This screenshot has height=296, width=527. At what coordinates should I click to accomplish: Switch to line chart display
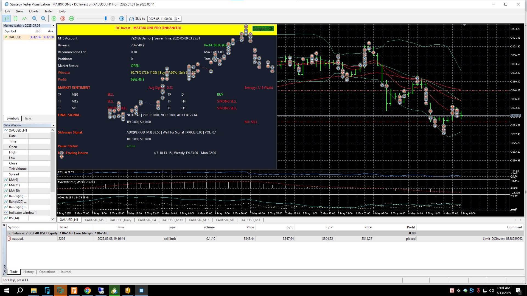tap(24, 19)
